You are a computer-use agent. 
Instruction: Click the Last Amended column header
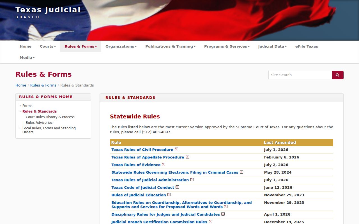[280, 143]
